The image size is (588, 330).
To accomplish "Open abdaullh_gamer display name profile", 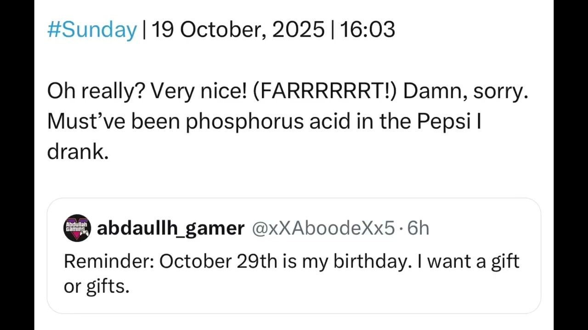I will pos(170,228).
